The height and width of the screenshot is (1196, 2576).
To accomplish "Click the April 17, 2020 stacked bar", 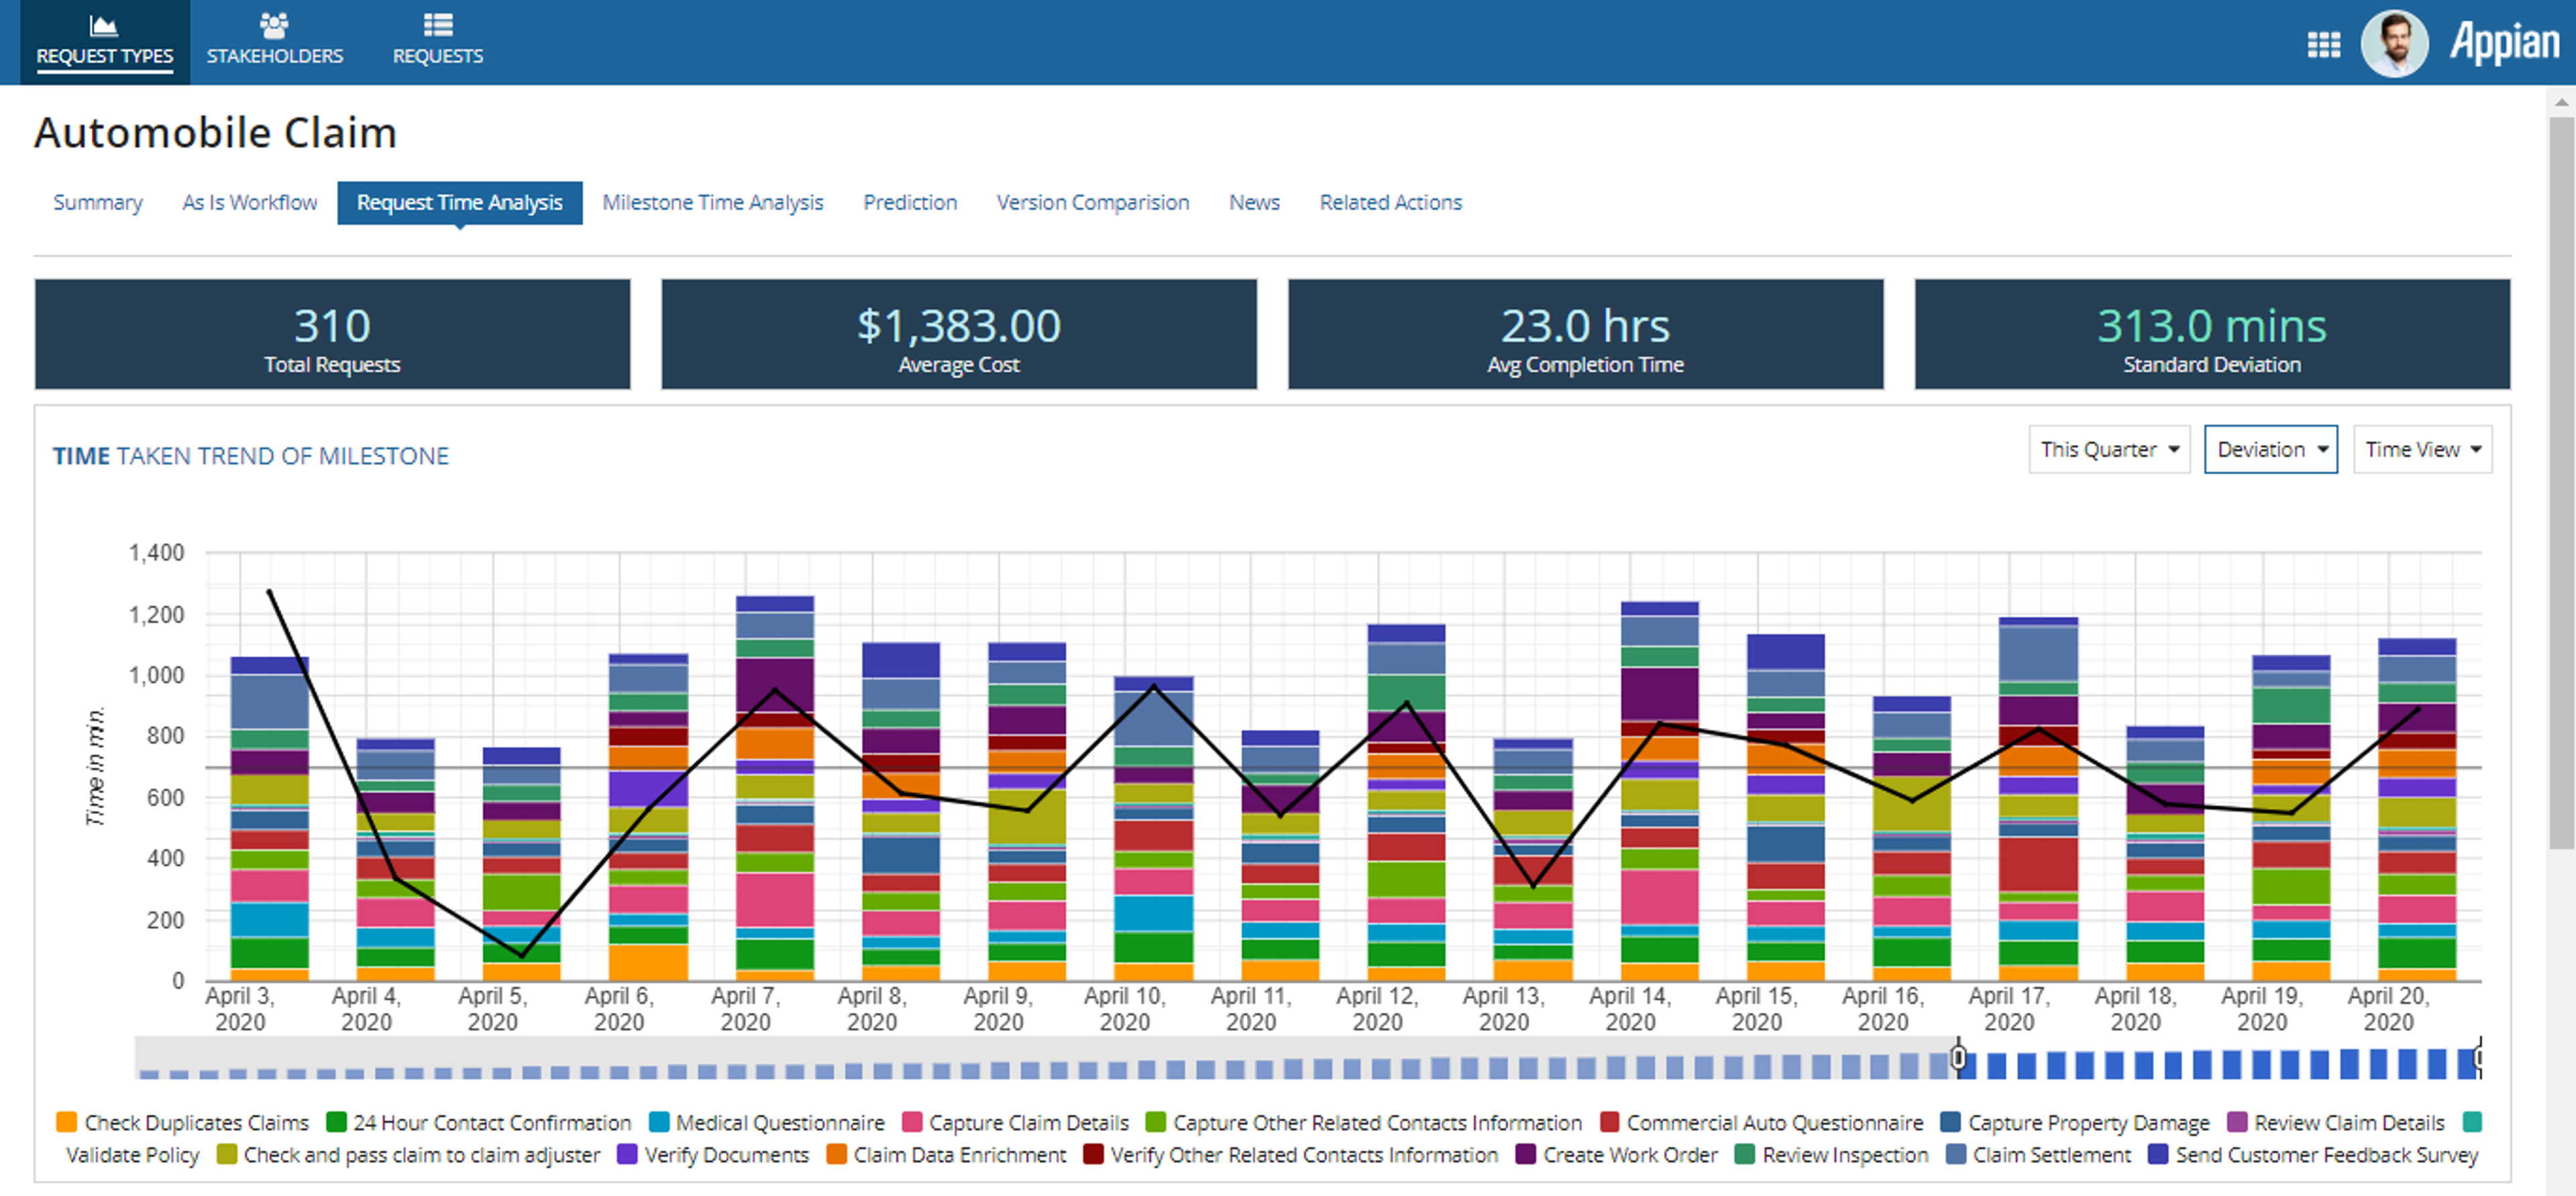I will click(2038, 798).
